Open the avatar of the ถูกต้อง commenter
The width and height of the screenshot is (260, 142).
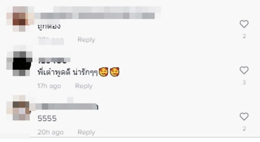click(19, 19)
